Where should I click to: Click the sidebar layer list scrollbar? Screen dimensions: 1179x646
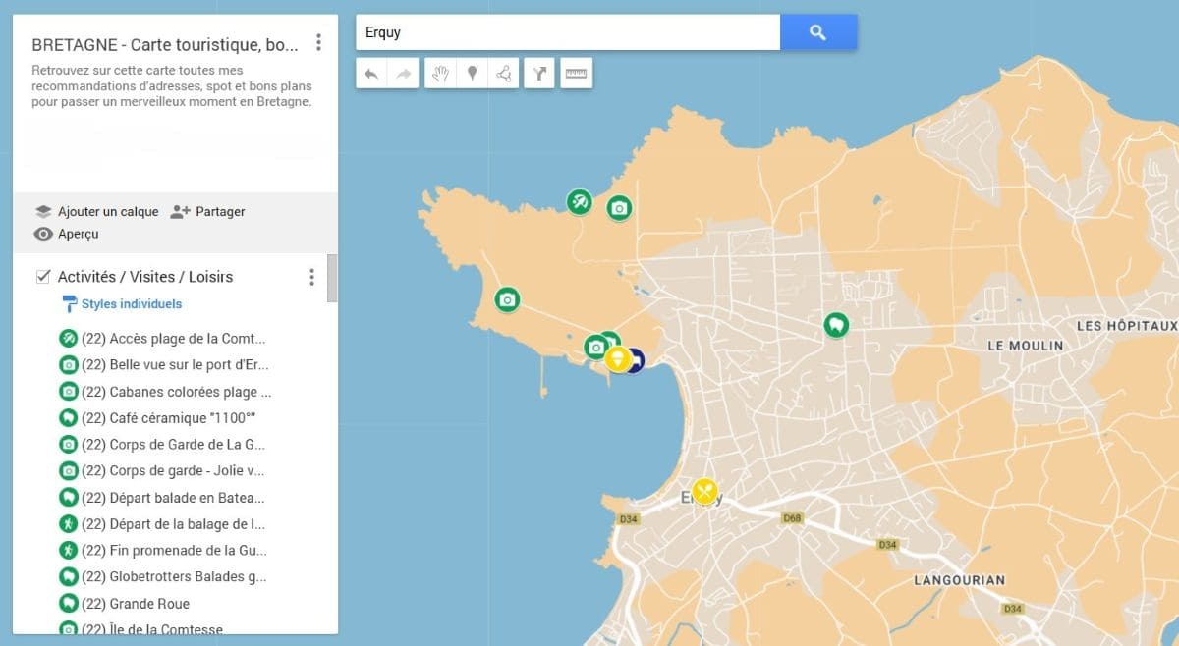(332, 279)
